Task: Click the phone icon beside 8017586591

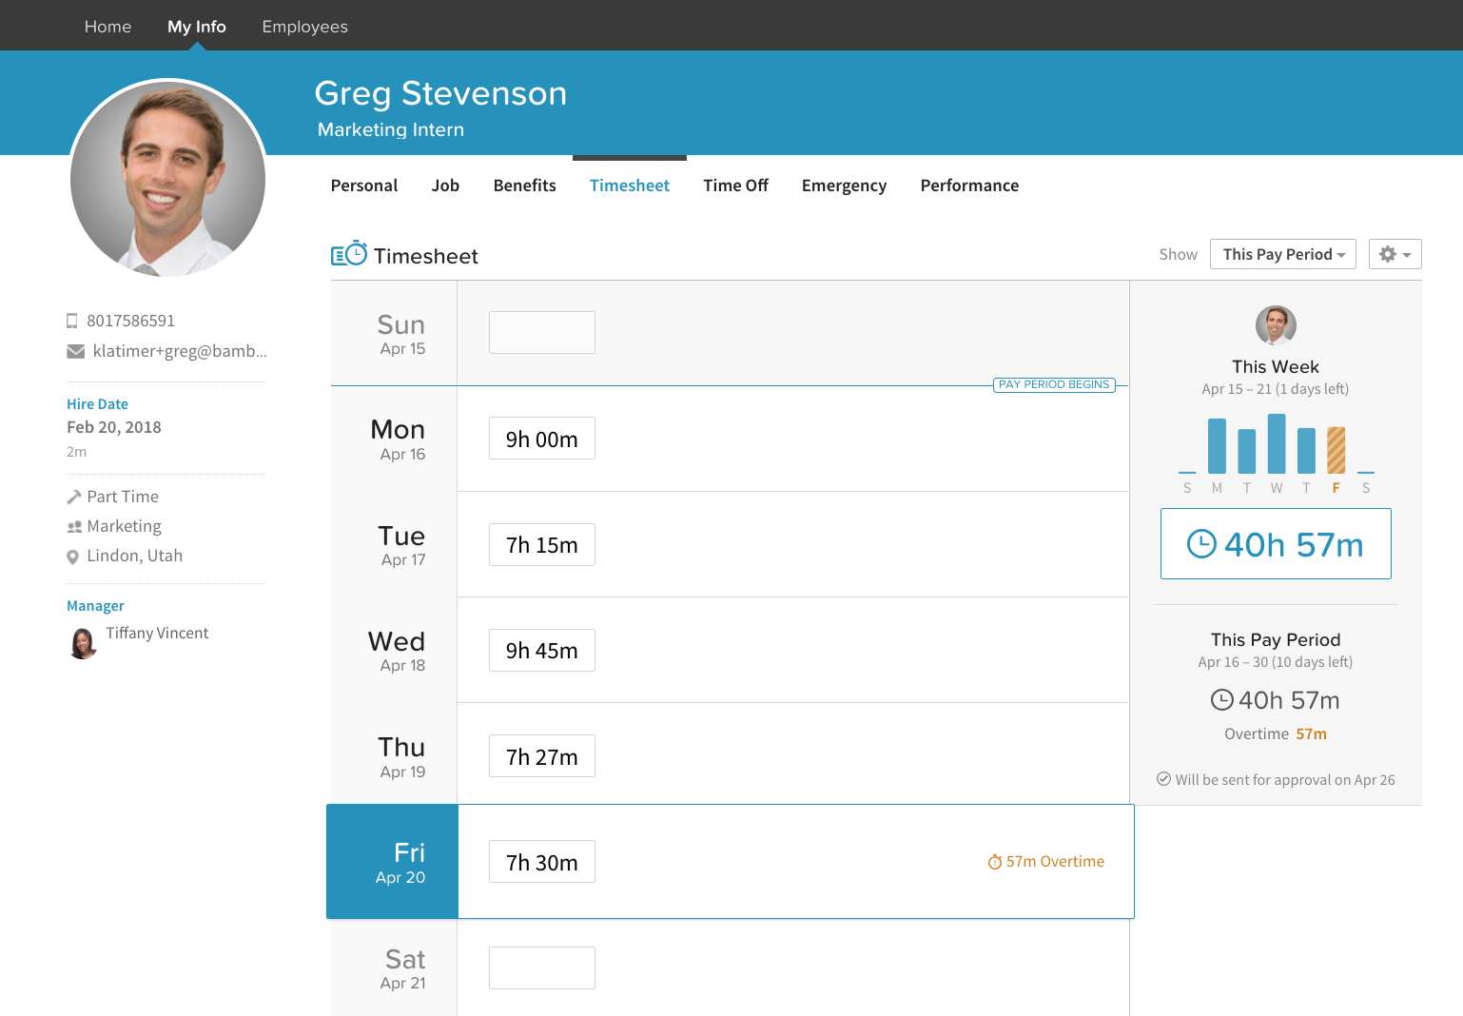Action: pos(72,321)
